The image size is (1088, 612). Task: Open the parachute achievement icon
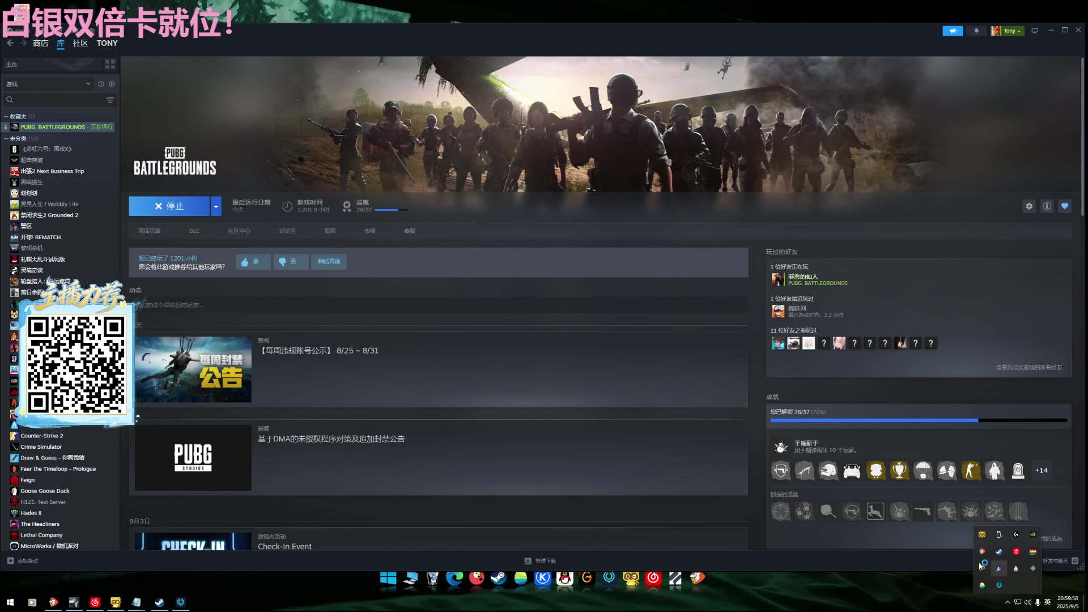coord(923,470)
